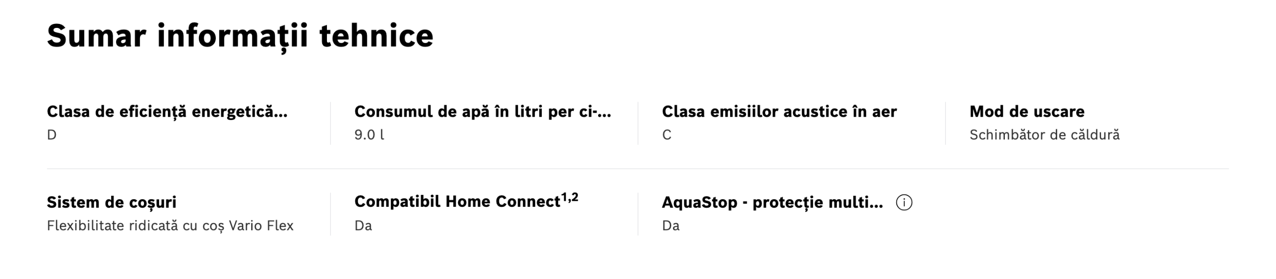Select the 'Schimbător de căldură' value
This screenshot has height=279, width=1276.
pyautogui.click(x=1044, y=135)
